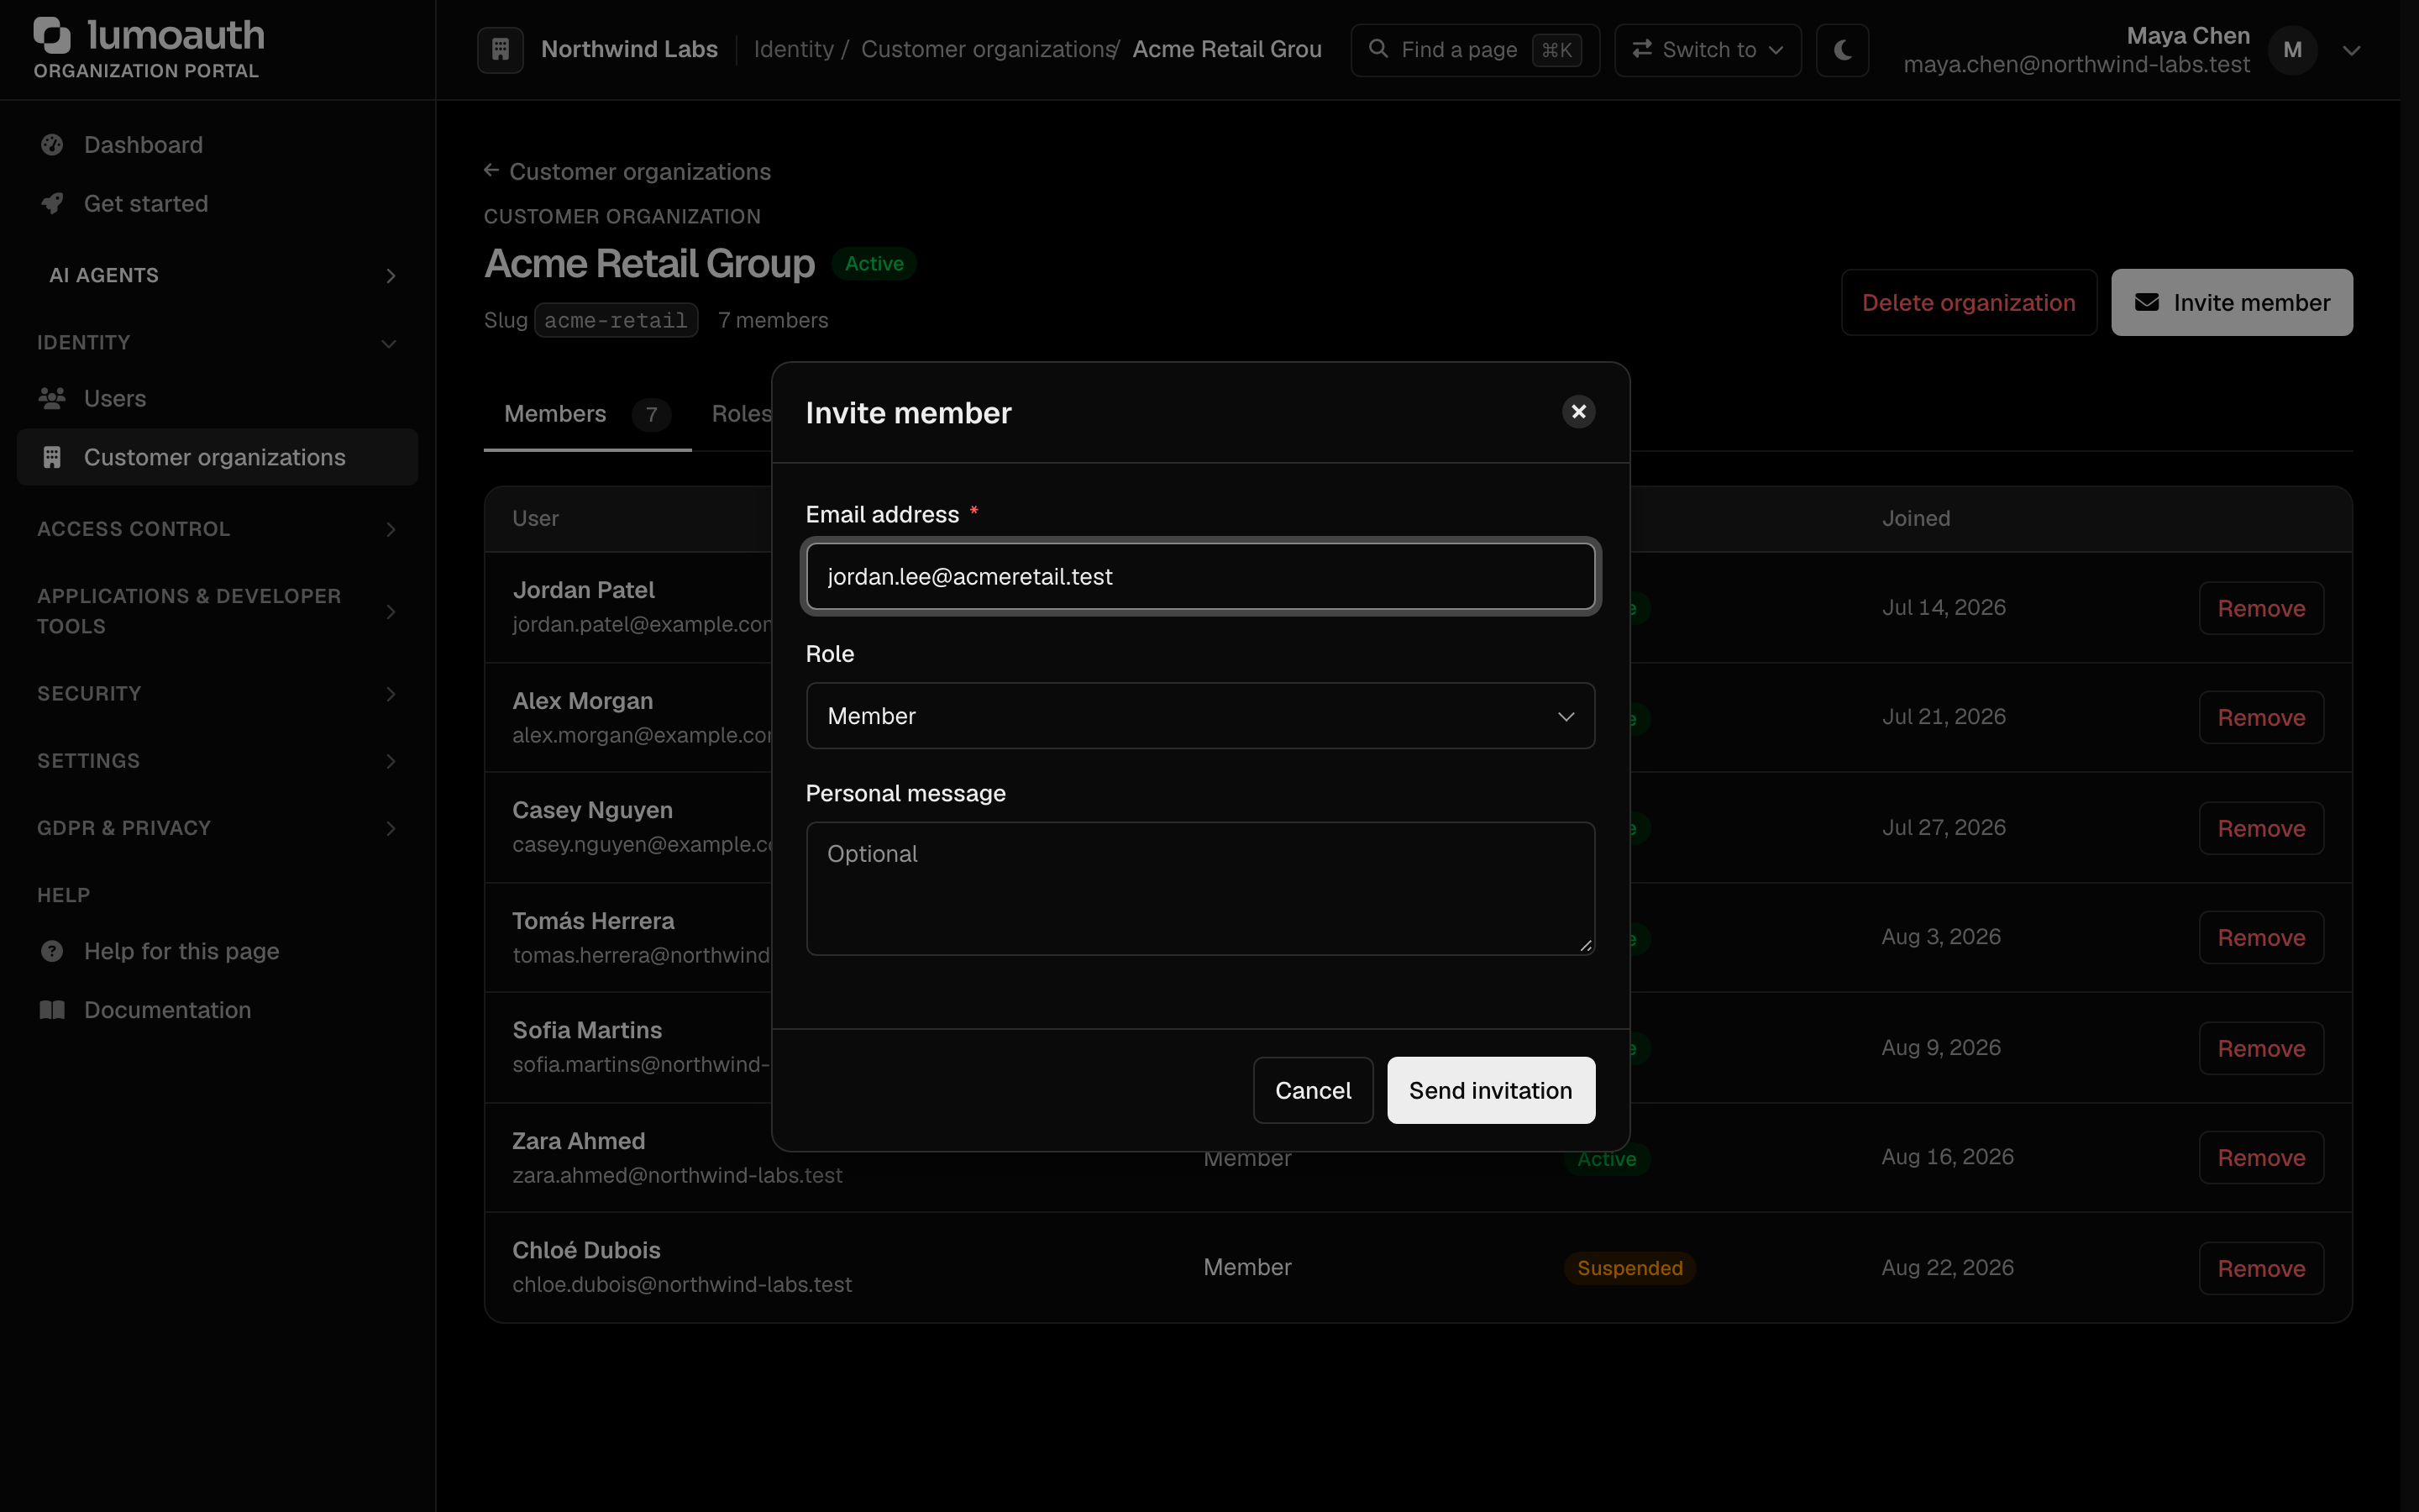Click the Personal message text area
Image resolution: width=2419 pixels, height=1512 pixels.
(x=1199, y=888)
